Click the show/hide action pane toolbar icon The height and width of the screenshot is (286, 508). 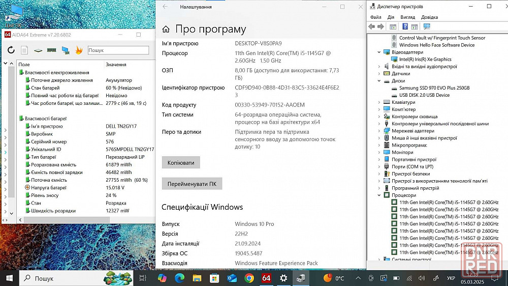click(415, 26)
